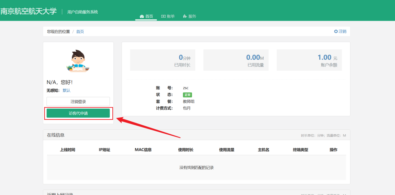This screenshot has height=195, width=395.
Task: Click the dashboard icon beside 首页
Action: coord(142,16)
